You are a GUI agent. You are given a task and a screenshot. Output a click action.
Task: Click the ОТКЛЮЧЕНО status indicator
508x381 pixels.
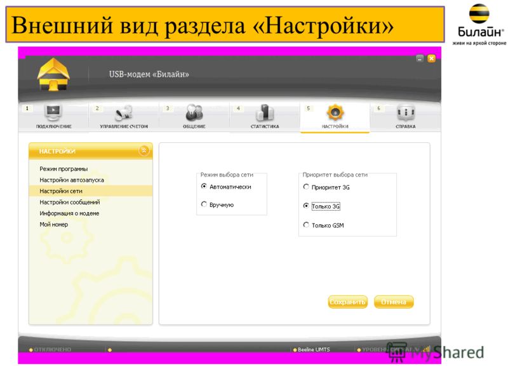pos(50,350)
